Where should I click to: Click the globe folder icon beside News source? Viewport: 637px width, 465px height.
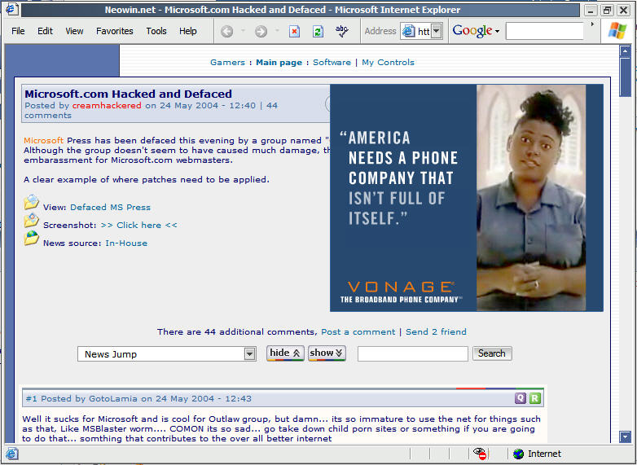click(x=31, y=238)
